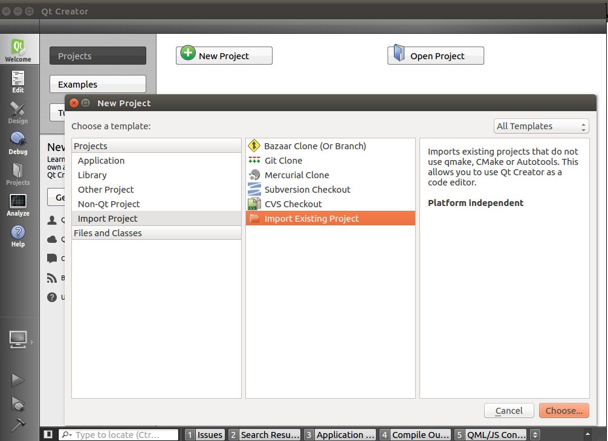
Task: Select Git Clone template
Action: (283, 161)
